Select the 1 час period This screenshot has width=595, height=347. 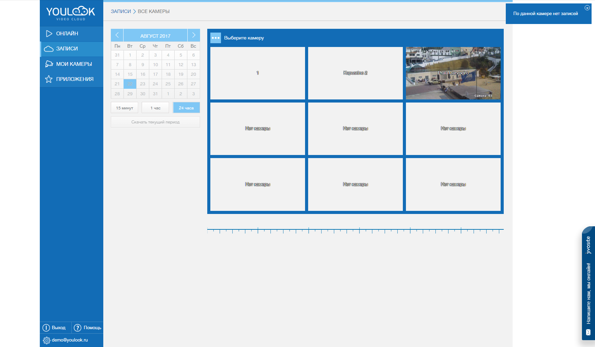click(x=155, y=108)
